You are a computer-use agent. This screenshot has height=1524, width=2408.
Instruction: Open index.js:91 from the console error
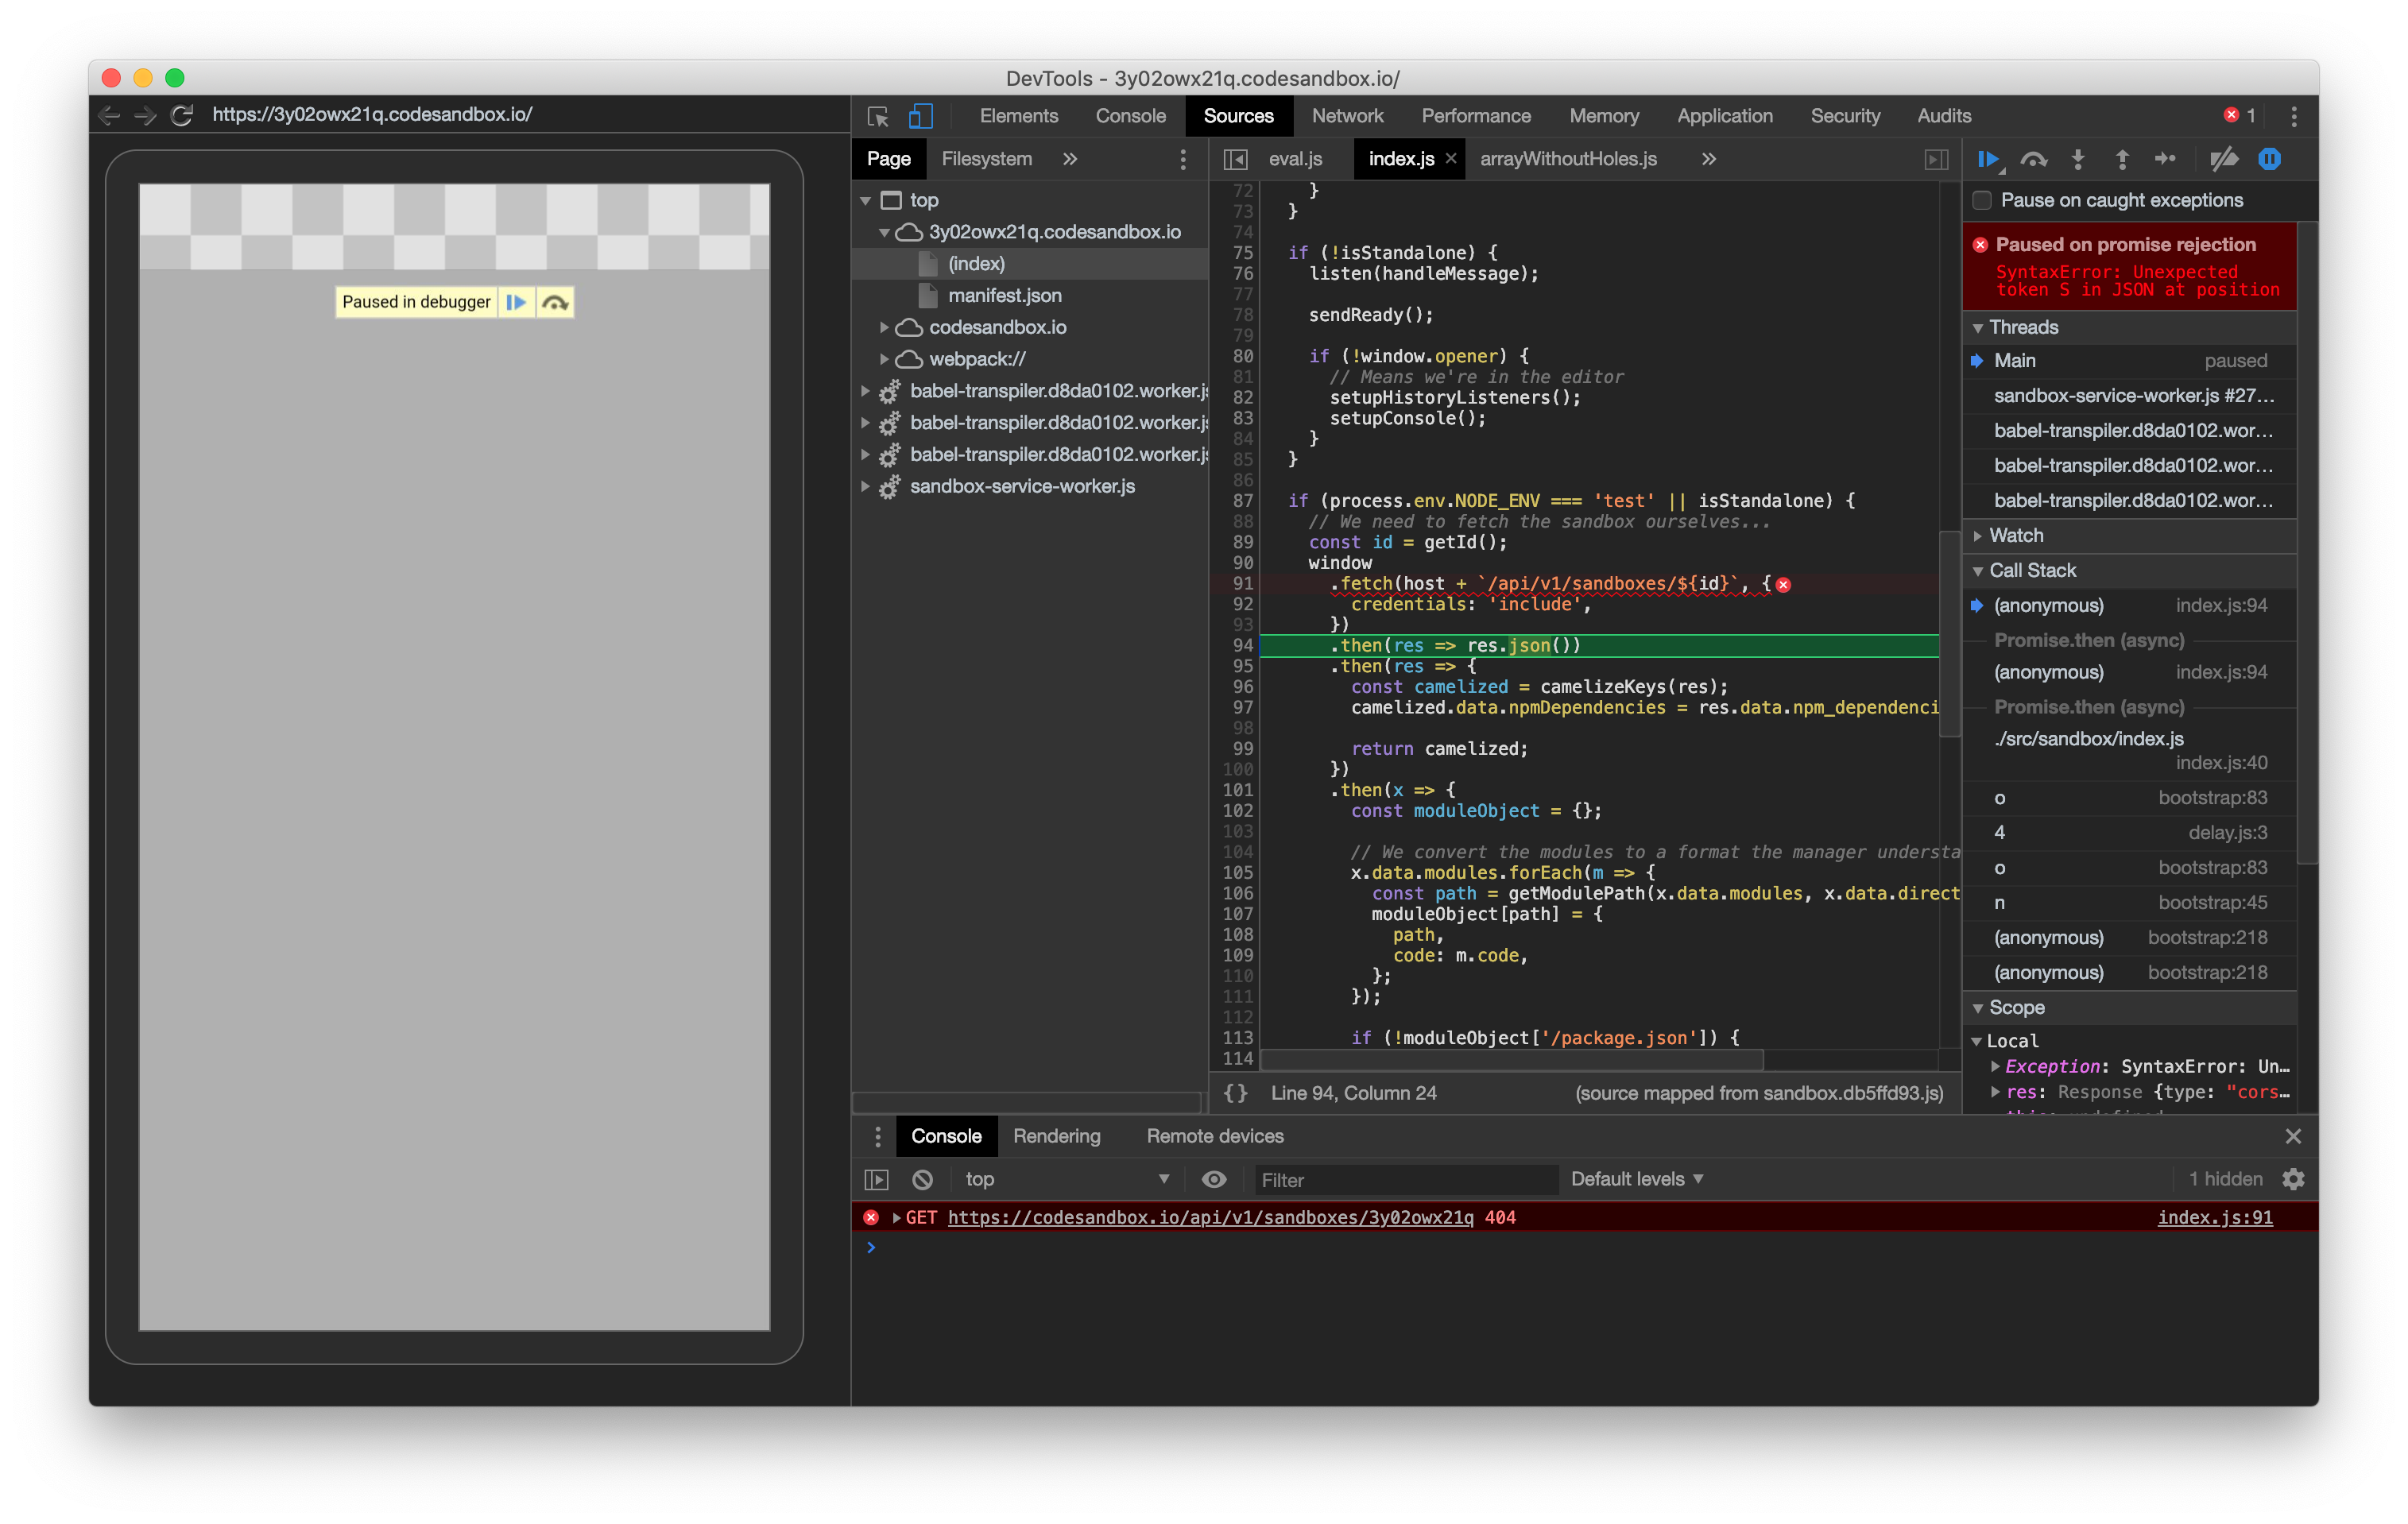point(2215,1217)
